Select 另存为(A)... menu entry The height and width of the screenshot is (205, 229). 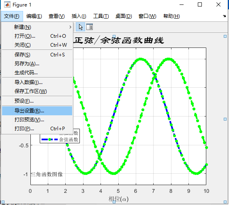point(37,64)
